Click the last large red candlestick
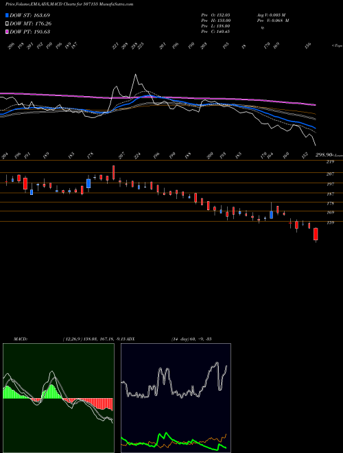Screen dimensions: 343x453 (x=316, y=234)
